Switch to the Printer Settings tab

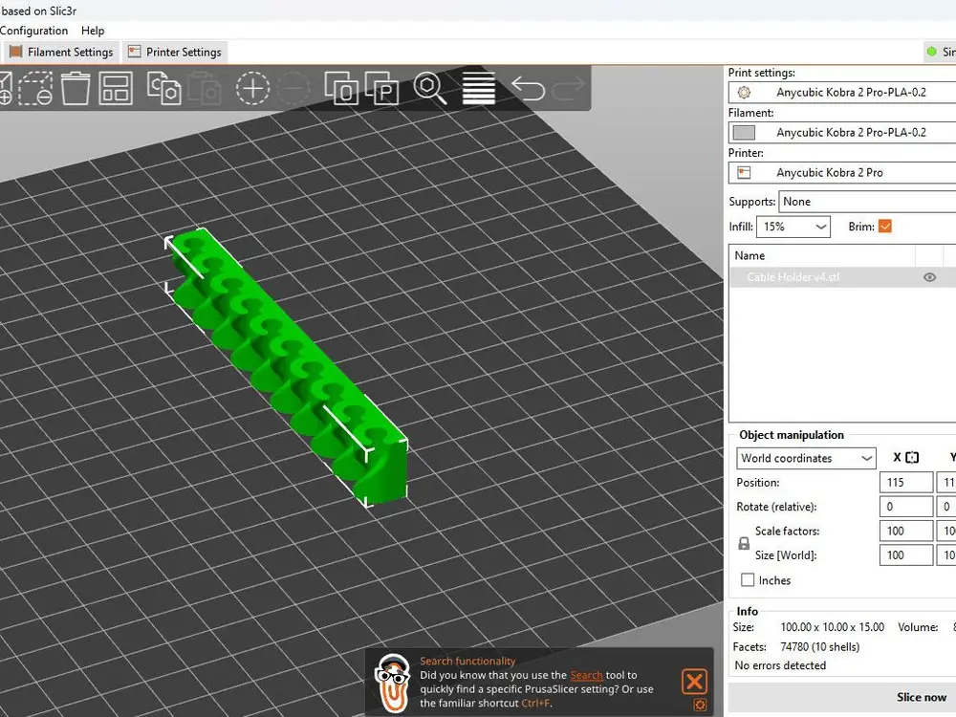point(175,53)
